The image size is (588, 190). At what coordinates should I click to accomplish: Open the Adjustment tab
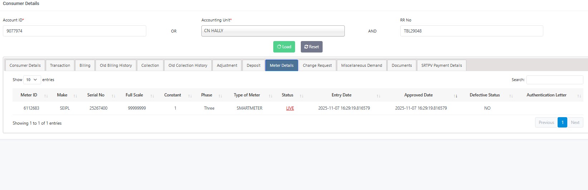pyautogui.click(x=227, y=65)
